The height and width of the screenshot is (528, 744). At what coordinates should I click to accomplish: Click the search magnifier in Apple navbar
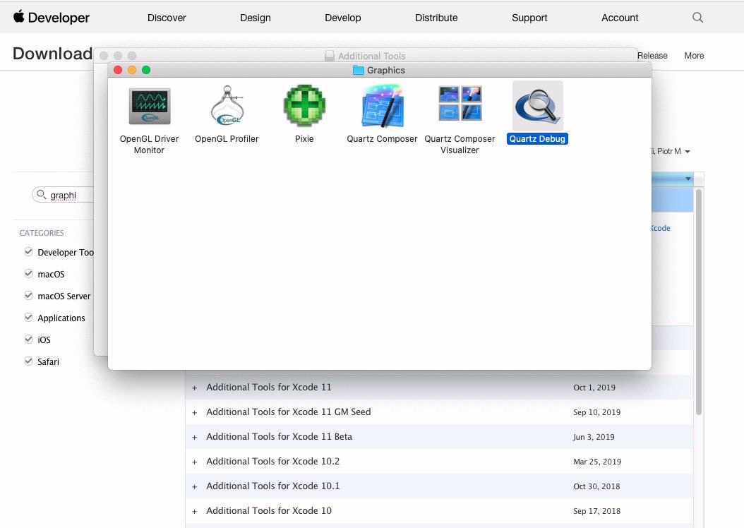coord(697,18)
